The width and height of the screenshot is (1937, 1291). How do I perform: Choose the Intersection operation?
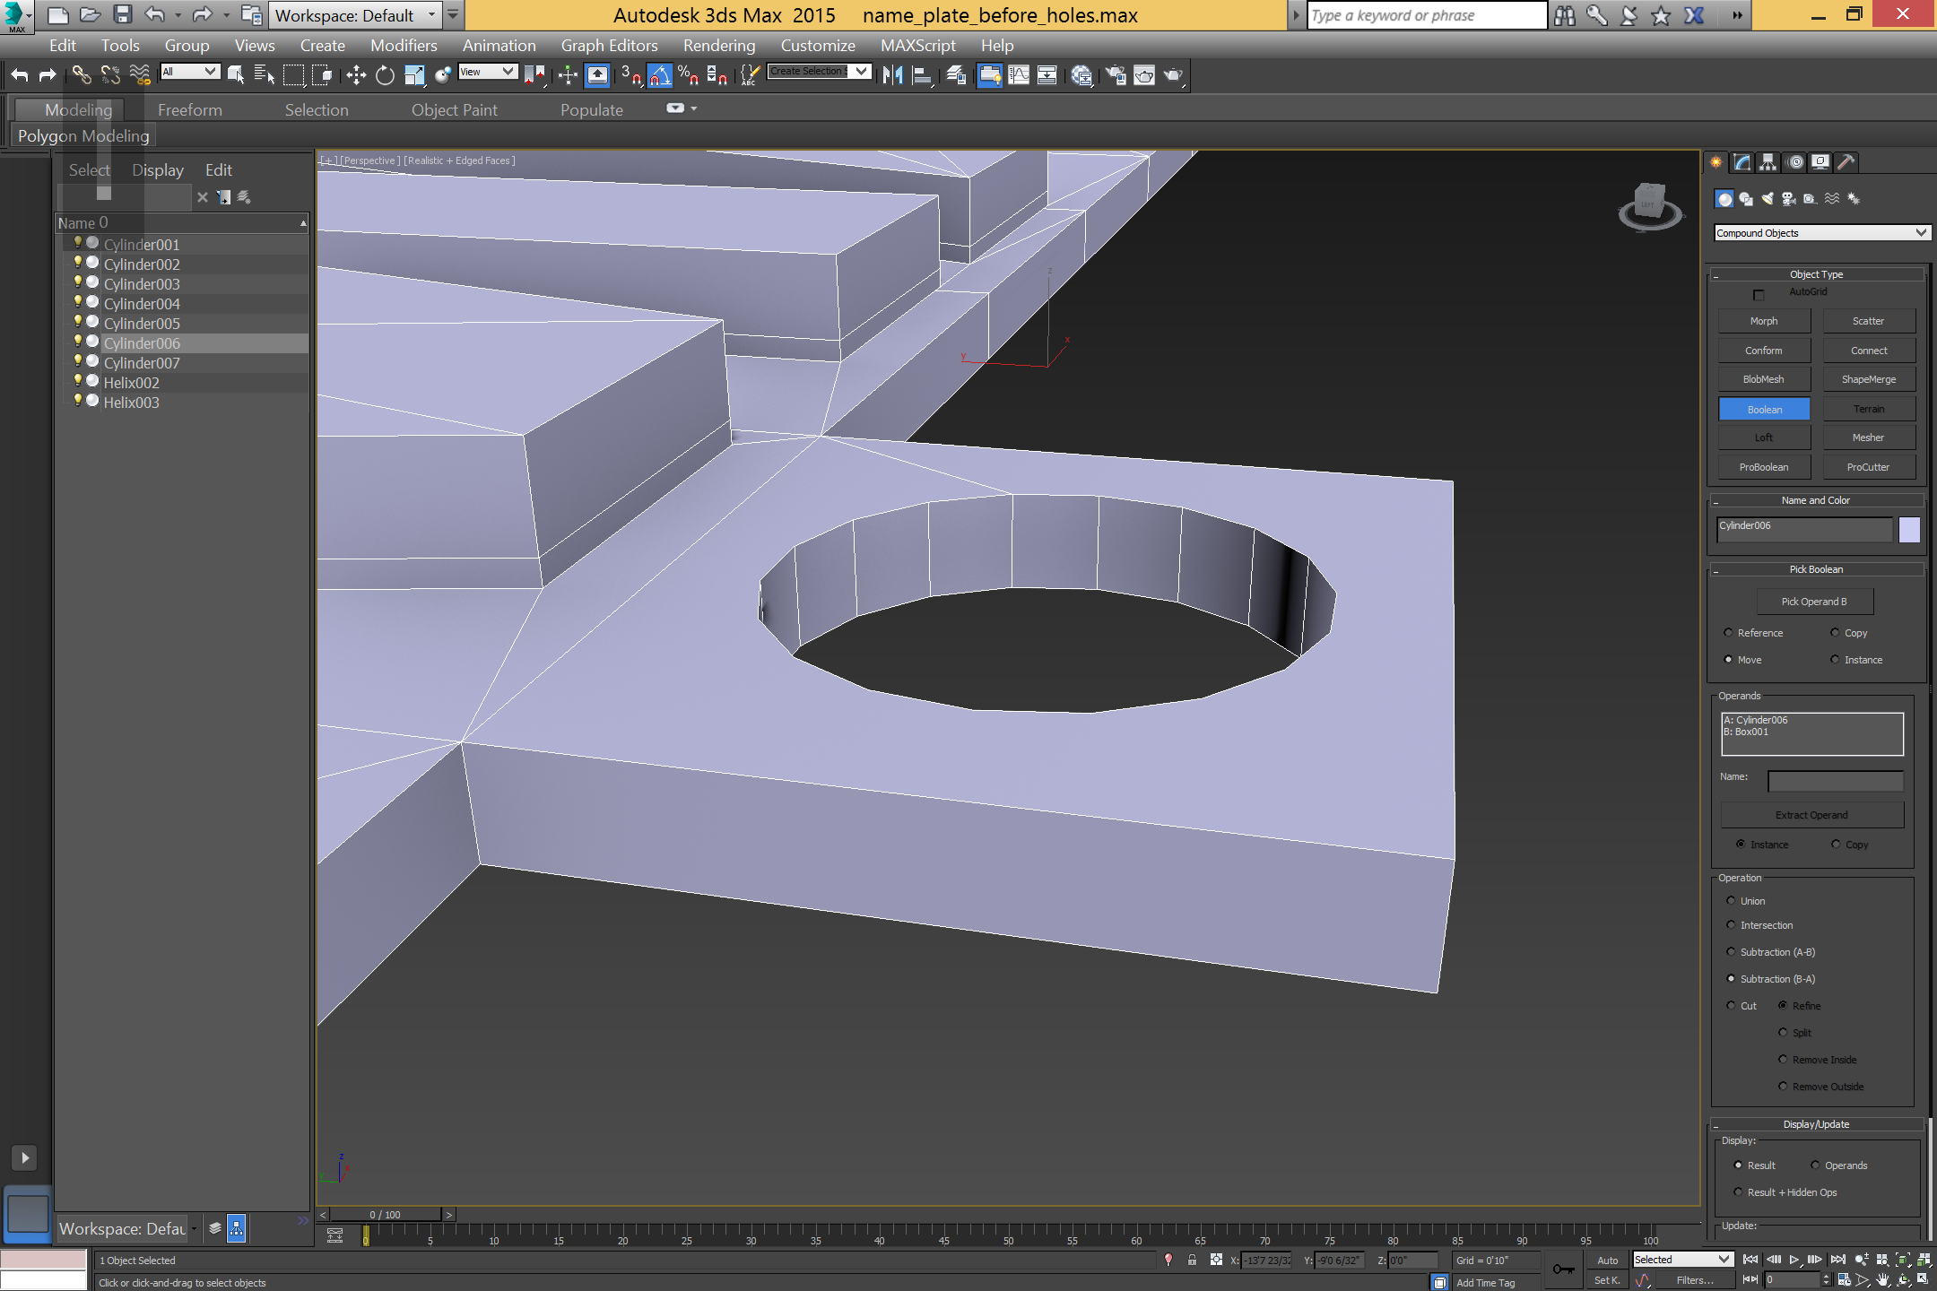(1731, 925)
